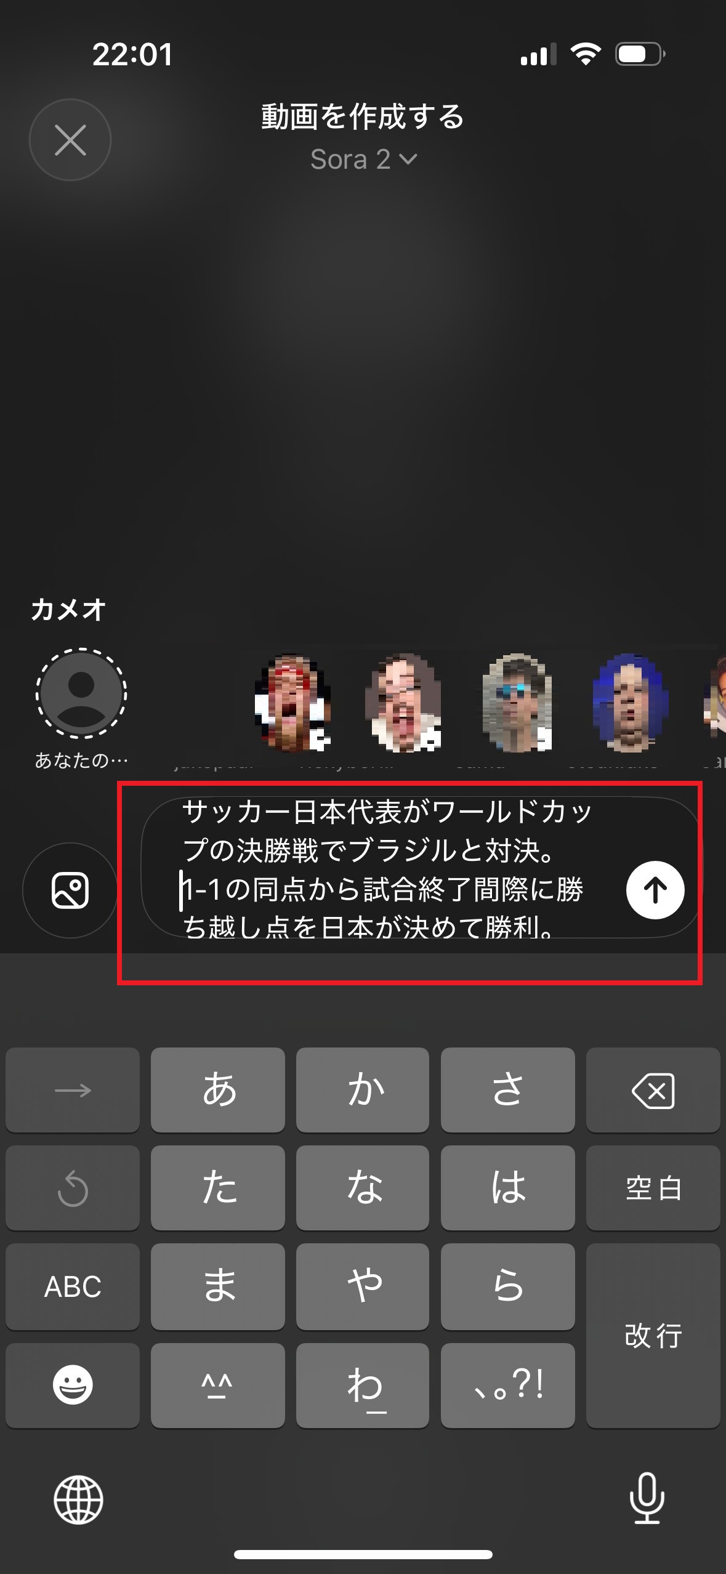The image size is (726, 1574).
Task: Choose the blue-haired cameo avatar
Action: click(x=630, y=703)
